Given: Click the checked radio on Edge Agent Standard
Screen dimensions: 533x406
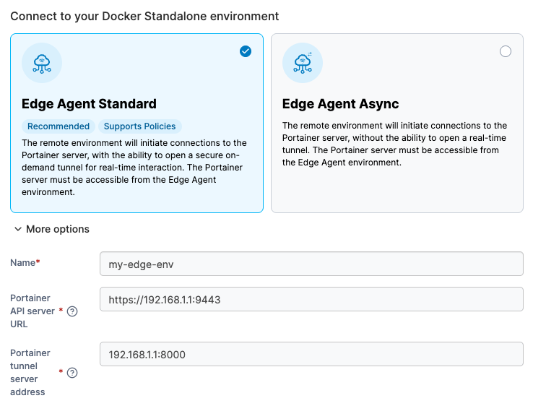Looking at the screenshot, I should [246, 51].
